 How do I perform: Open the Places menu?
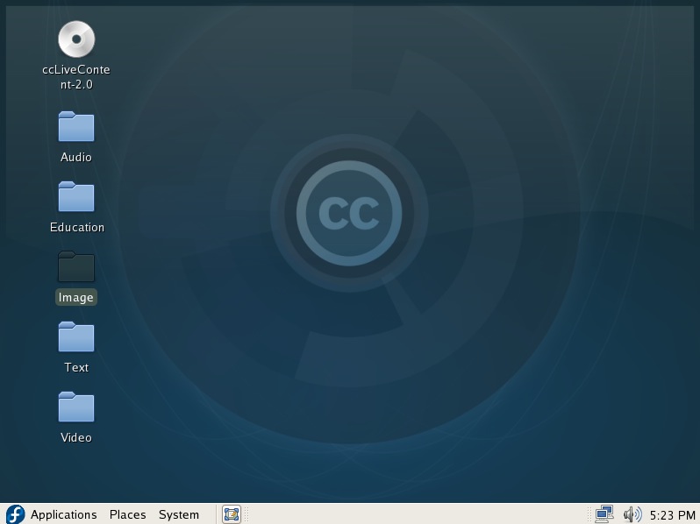(x=128, y=514)
